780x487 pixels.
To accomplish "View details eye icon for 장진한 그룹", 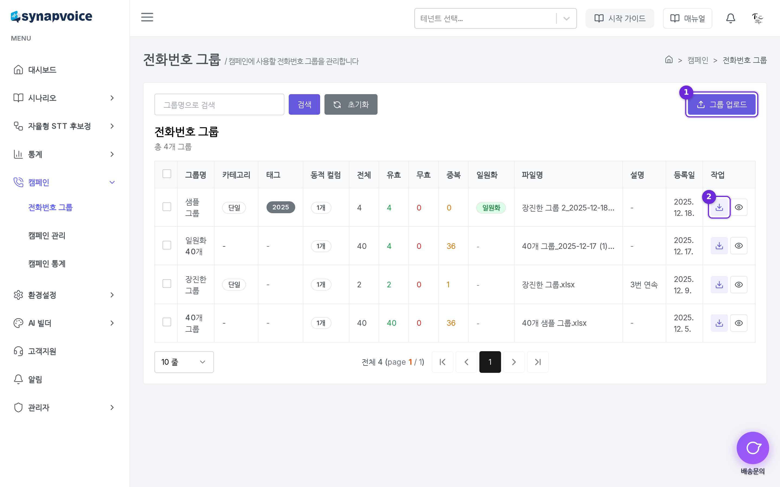I will pyautogui.click(x=739, y=284).
